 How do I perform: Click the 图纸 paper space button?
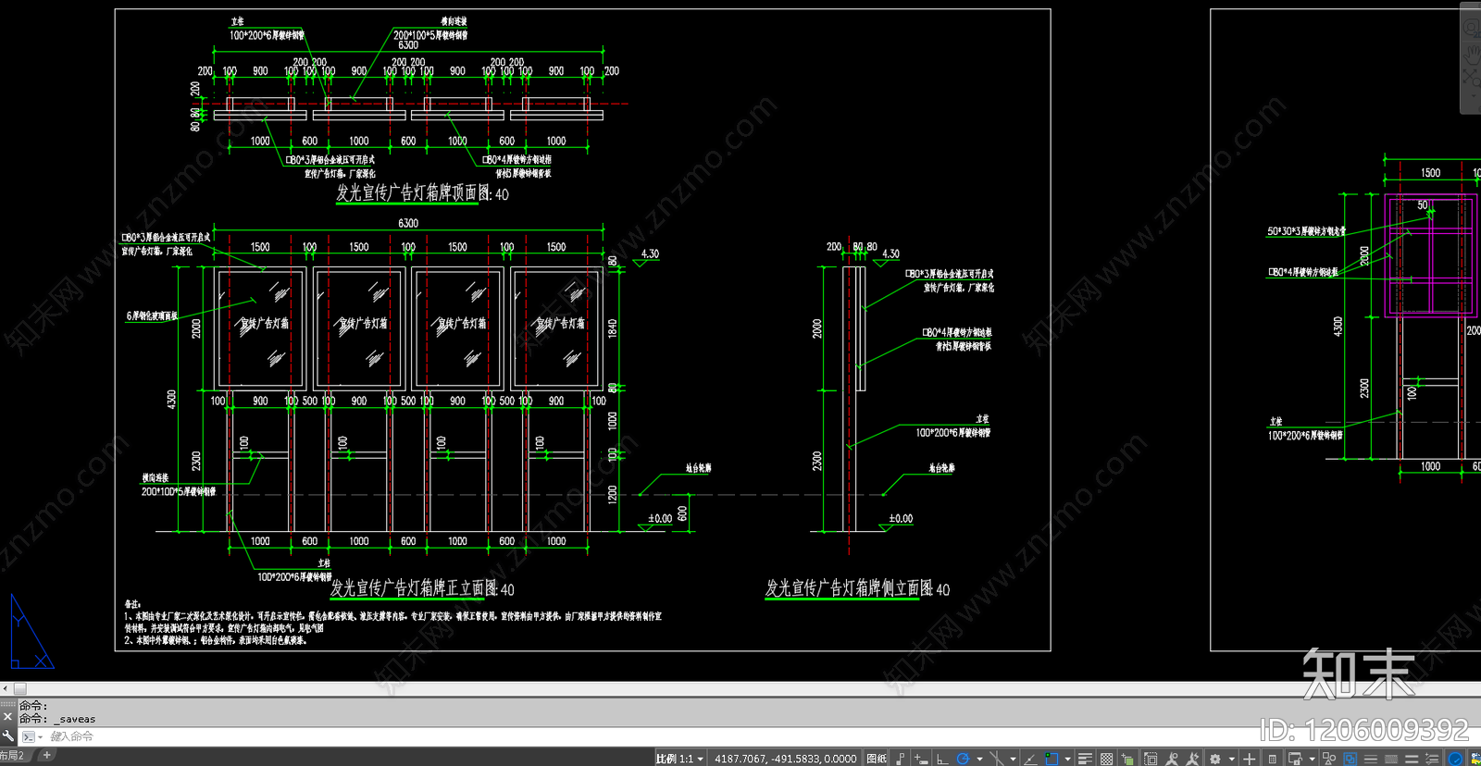pos(877,759)
